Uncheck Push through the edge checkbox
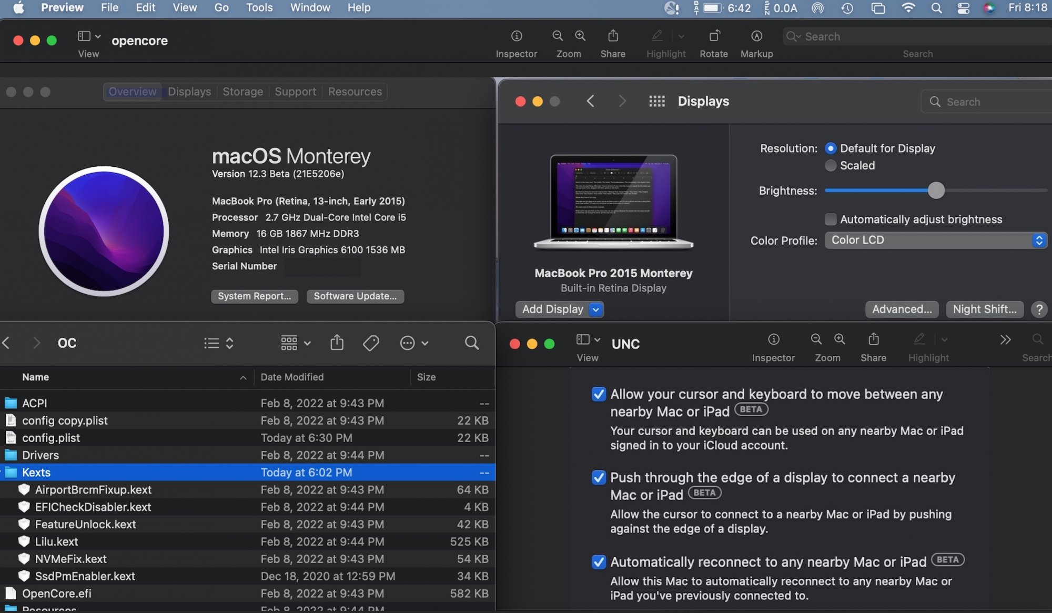Screen dimensions: 1052x613 tap(599, 478)
